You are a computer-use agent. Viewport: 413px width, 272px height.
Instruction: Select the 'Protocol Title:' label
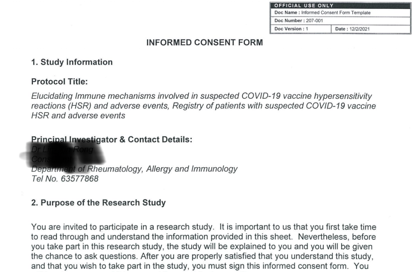[60, 82]
